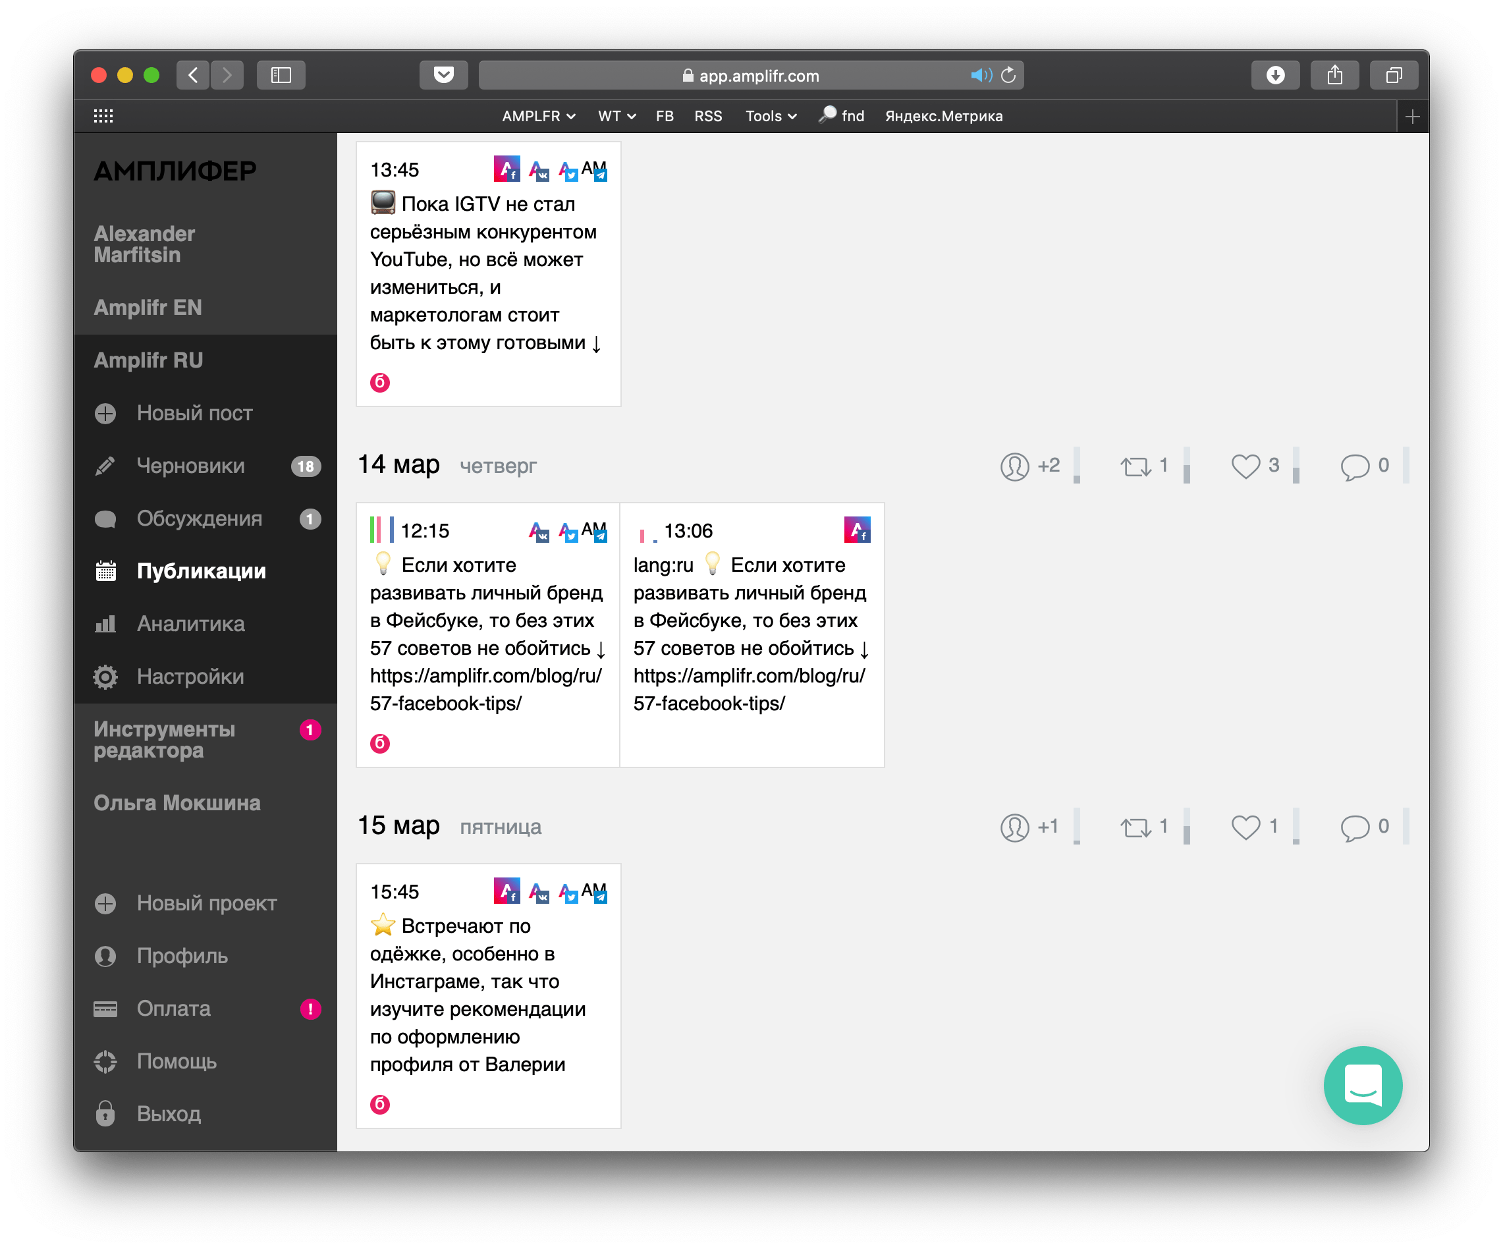The image size is (1503, 1249).
Task: Open the green chat support widget
Action: tap(1363, 1085)
